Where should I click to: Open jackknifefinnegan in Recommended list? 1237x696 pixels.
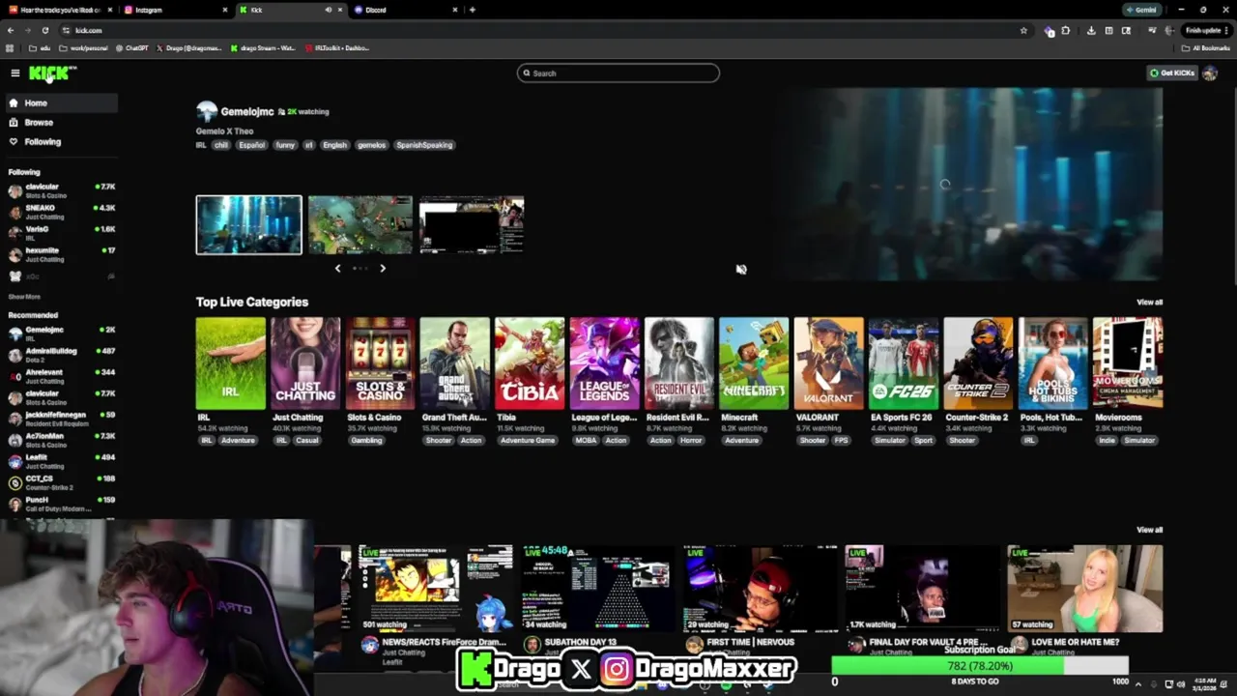pyautogui.click(x=60, y=419)
